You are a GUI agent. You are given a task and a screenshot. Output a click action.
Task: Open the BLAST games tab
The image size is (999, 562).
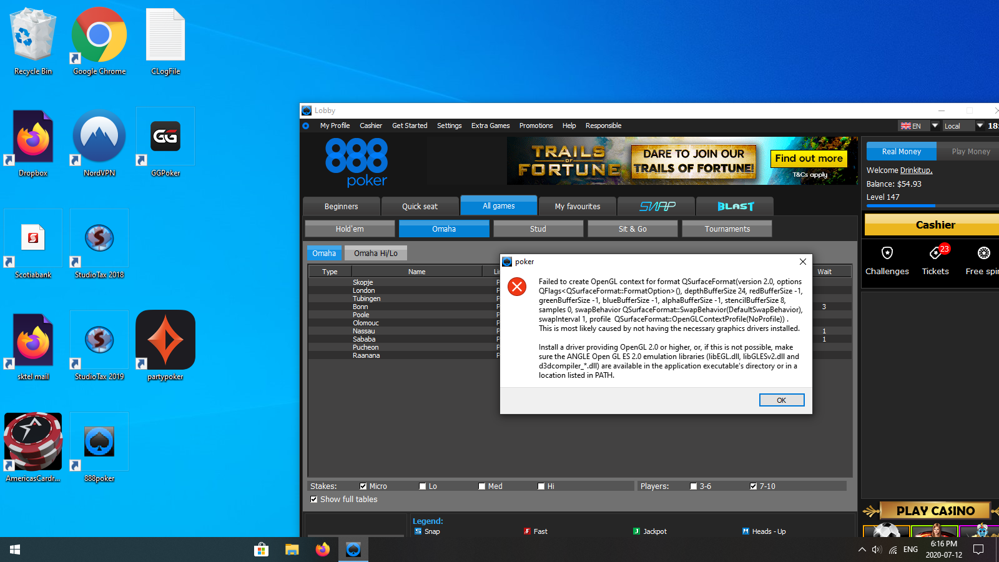point(735,206)
